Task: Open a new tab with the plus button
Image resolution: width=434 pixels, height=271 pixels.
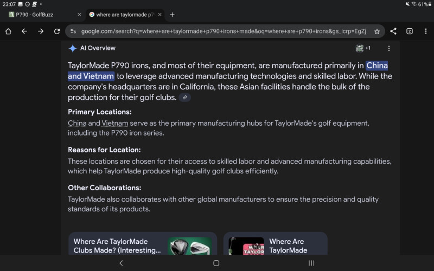Action: [x=173, y=15]
